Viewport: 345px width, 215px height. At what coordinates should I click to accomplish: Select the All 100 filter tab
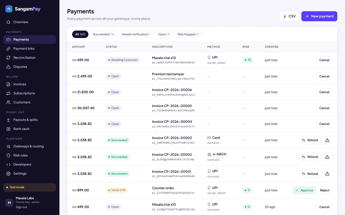(x=80, y=34)
